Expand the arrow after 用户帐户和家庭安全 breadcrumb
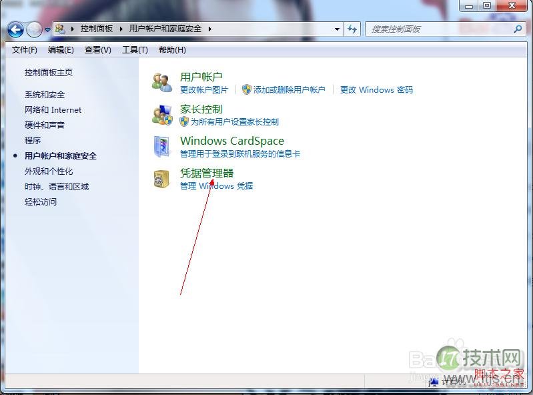This screenshot has height=395, width=533. coord(209,29)
